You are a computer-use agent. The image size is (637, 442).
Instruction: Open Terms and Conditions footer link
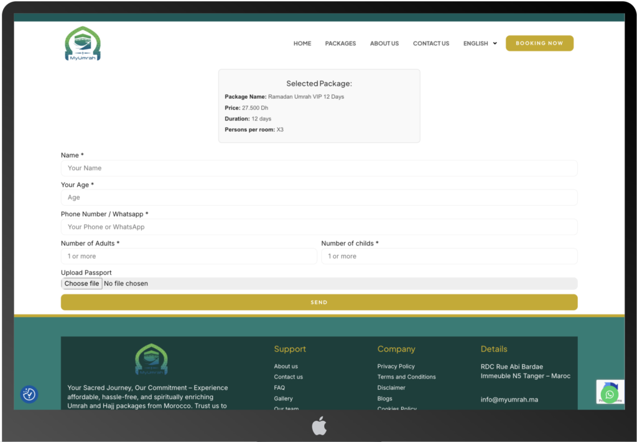(406, 377)
